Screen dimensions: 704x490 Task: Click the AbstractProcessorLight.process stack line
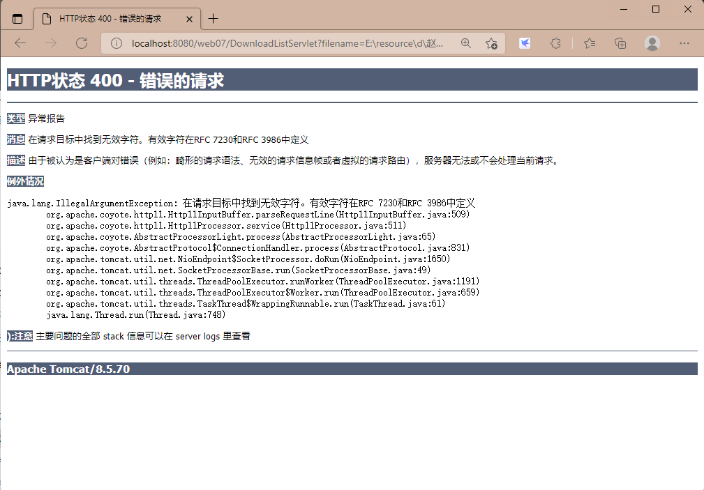241,237
